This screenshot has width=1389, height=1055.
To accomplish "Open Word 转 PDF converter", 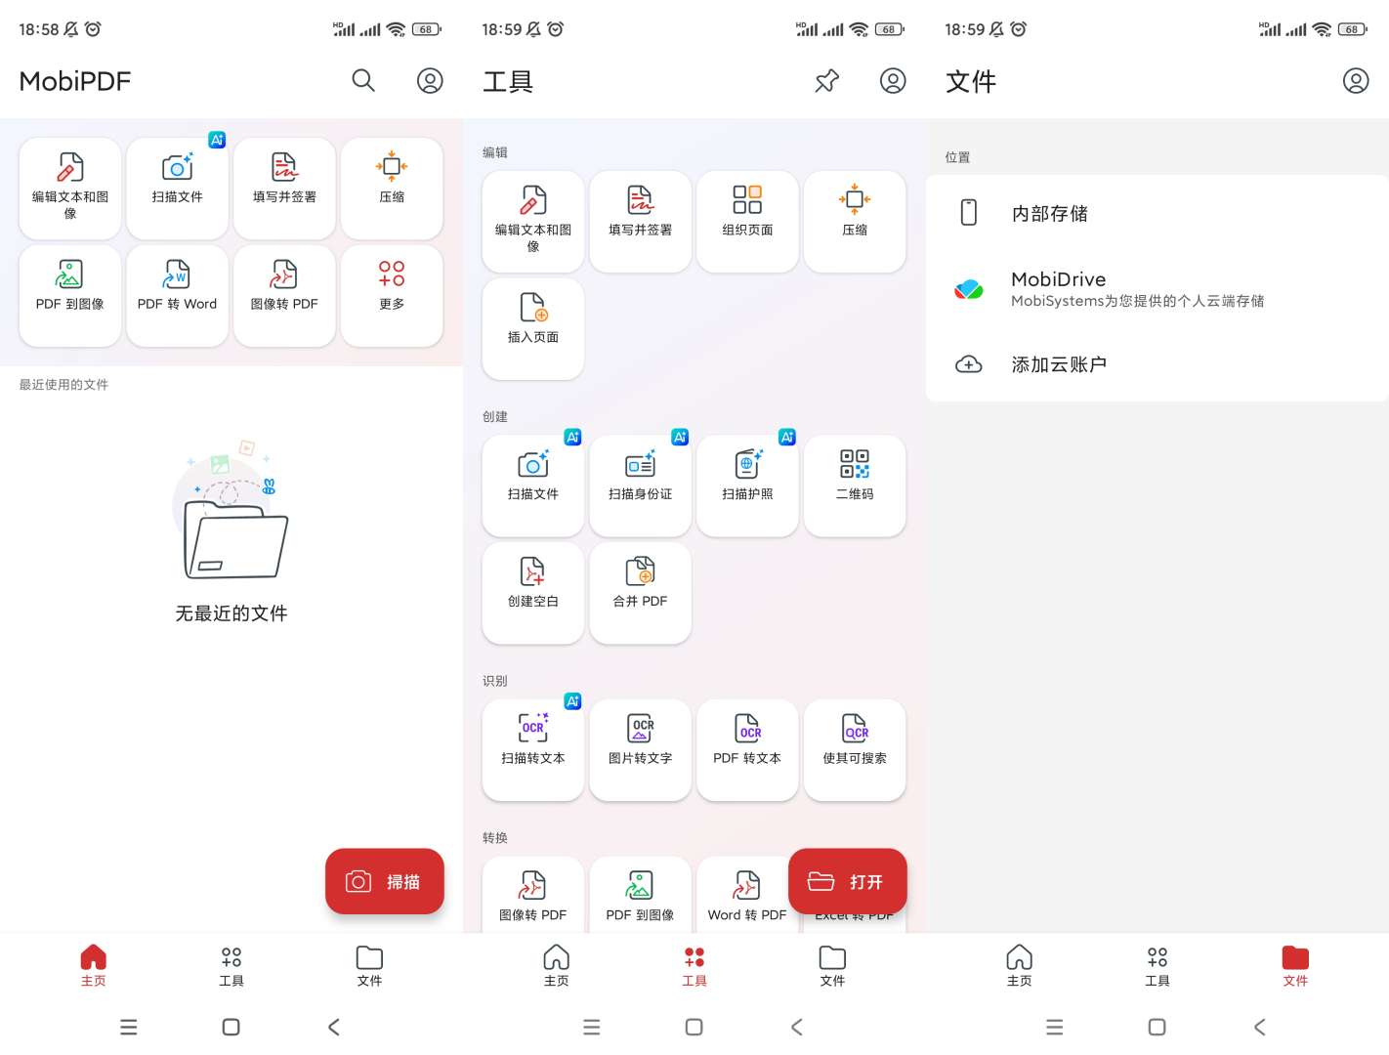I will coord(747,895).
